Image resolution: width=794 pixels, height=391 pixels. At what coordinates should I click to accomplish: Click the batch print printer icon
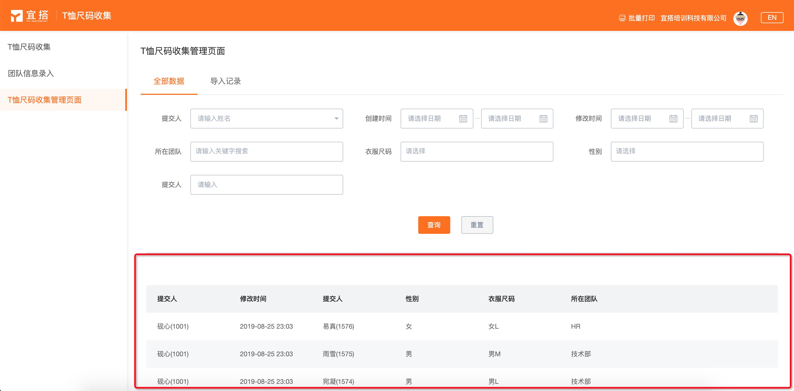[x=622, y=18]
